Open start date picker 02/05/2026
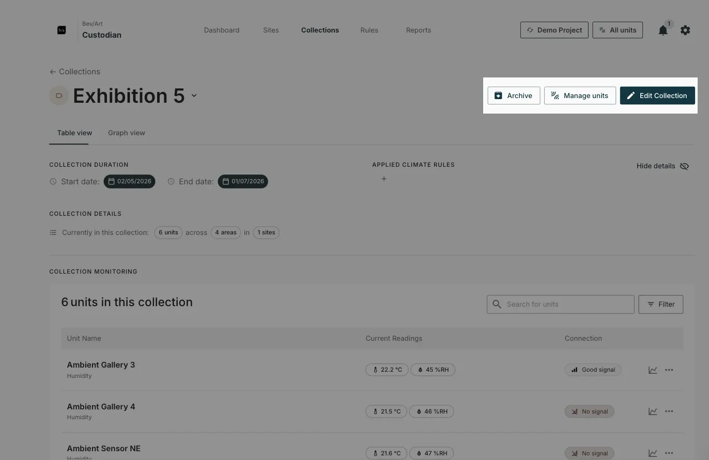709x460 pixels. click(x=129, y=181)
